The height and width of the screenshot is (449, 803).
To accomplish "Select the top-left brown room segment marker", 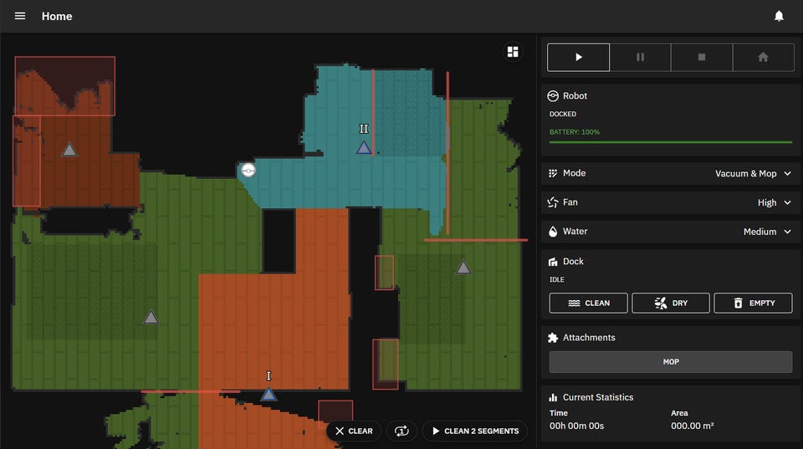I will (69, 150).
